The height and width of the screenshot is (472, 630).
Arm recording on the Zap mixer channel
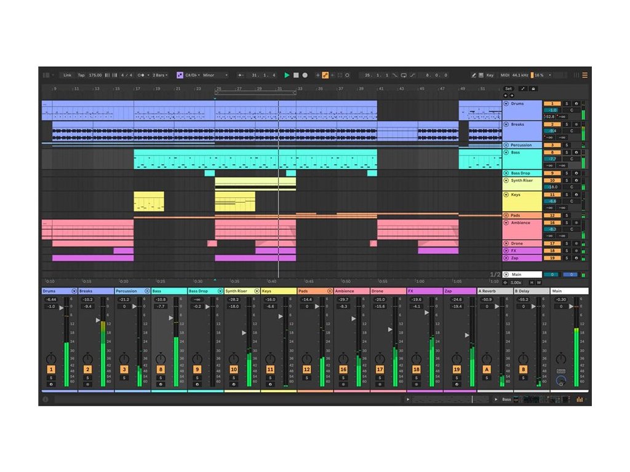point(457,384)
